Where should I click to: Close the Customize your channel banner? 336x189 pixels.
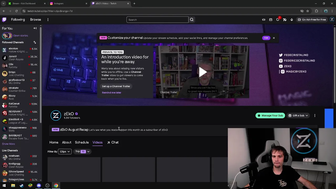pyautogui.click(x=274, y=38)
